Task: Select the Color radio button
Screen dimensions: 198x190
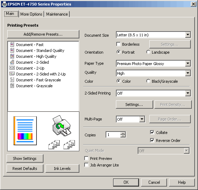Action: coord(118,81)
